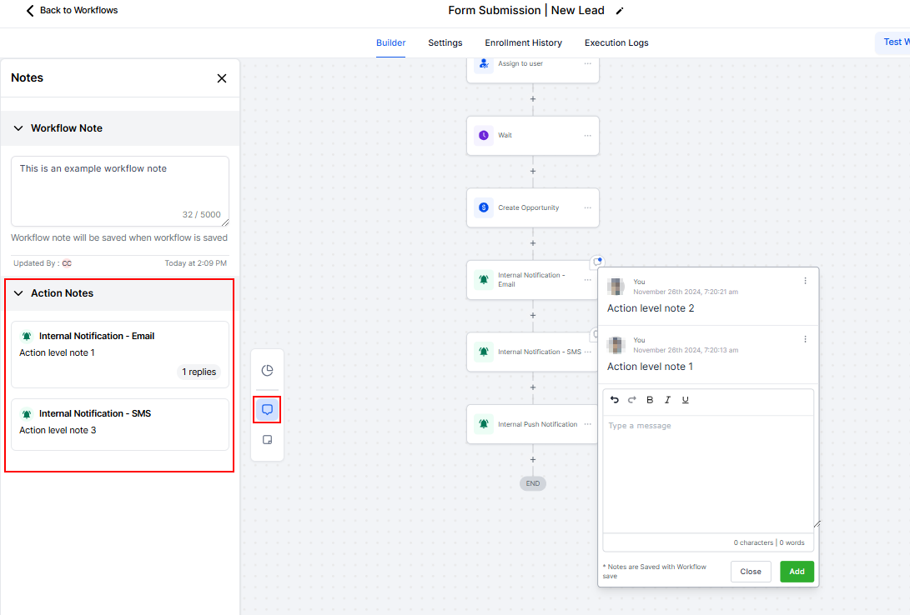Open menu for Action level note 1 in popup

805,340
